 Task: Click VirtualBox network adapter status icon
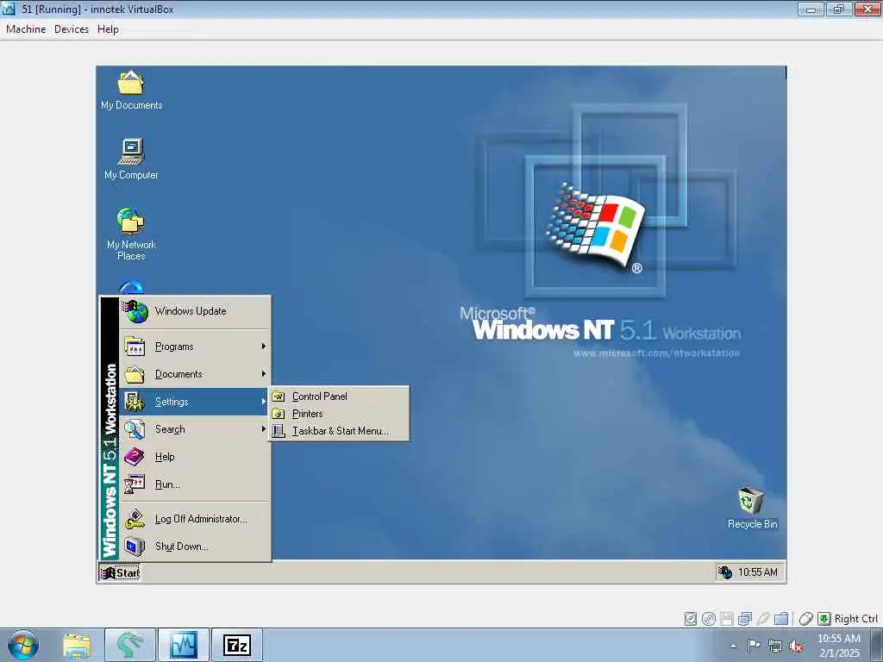744,619
